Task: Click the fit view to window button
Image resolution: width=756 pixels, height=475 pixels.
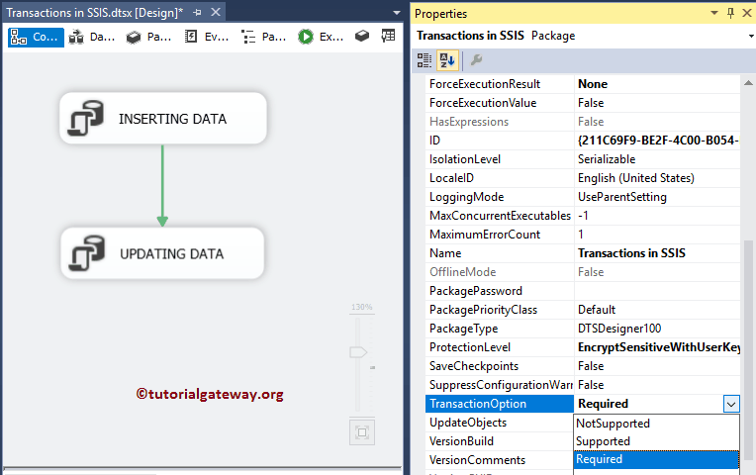Action: (362, 432)
